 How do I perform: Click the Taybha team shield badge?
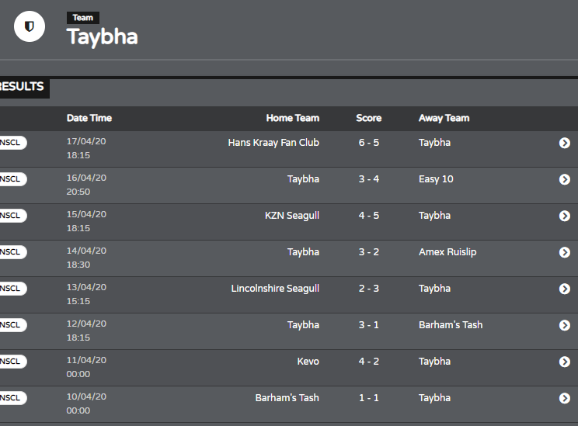pos(30,26)
